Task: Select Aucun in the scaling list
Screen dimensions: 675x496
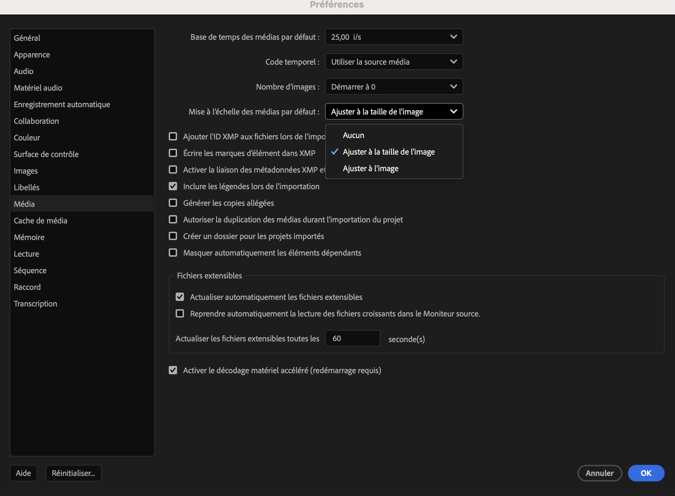Action: coord(353,135)
